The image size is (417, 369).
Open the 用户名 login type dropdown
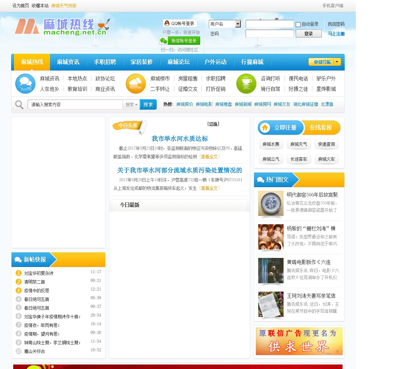238,24
